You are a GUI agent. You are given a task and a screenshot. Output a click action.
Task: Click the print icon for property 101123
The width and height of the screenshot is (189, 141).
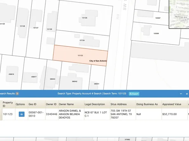click(x=22, y=114)
